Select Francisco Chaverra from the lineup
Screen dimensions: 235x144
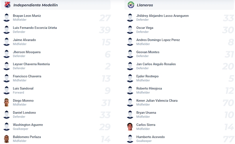click(x=27, y=76)
